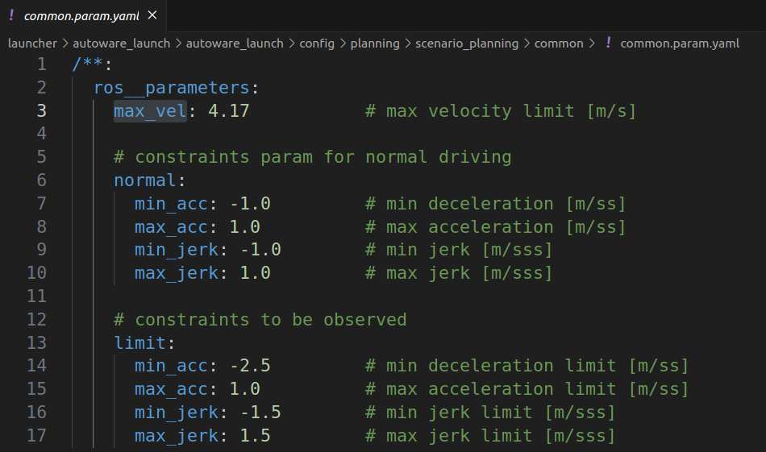Click the limit key on line 13

pyautogui.click(x=140, y=343)
